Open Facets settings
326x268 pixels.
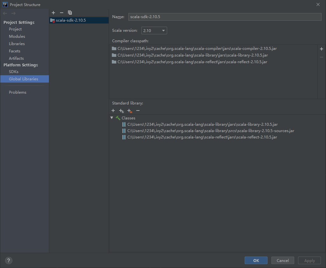click(15, 51)
